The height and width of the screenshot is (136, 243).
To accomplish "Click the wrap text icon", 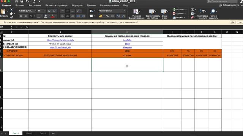I will coord(91,11).
